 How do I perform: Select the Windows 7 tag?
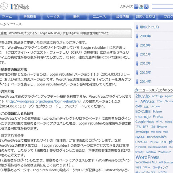(x=164, y=152)
